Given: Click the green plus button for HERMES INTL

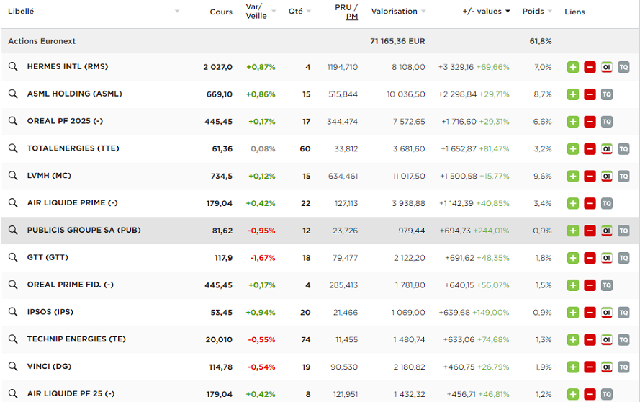Looking at the screenshot, I should click(x=573, y=67).
